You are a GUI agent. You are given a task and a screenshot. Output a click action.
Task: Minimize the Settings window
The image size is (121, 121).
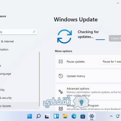point(118,3)
